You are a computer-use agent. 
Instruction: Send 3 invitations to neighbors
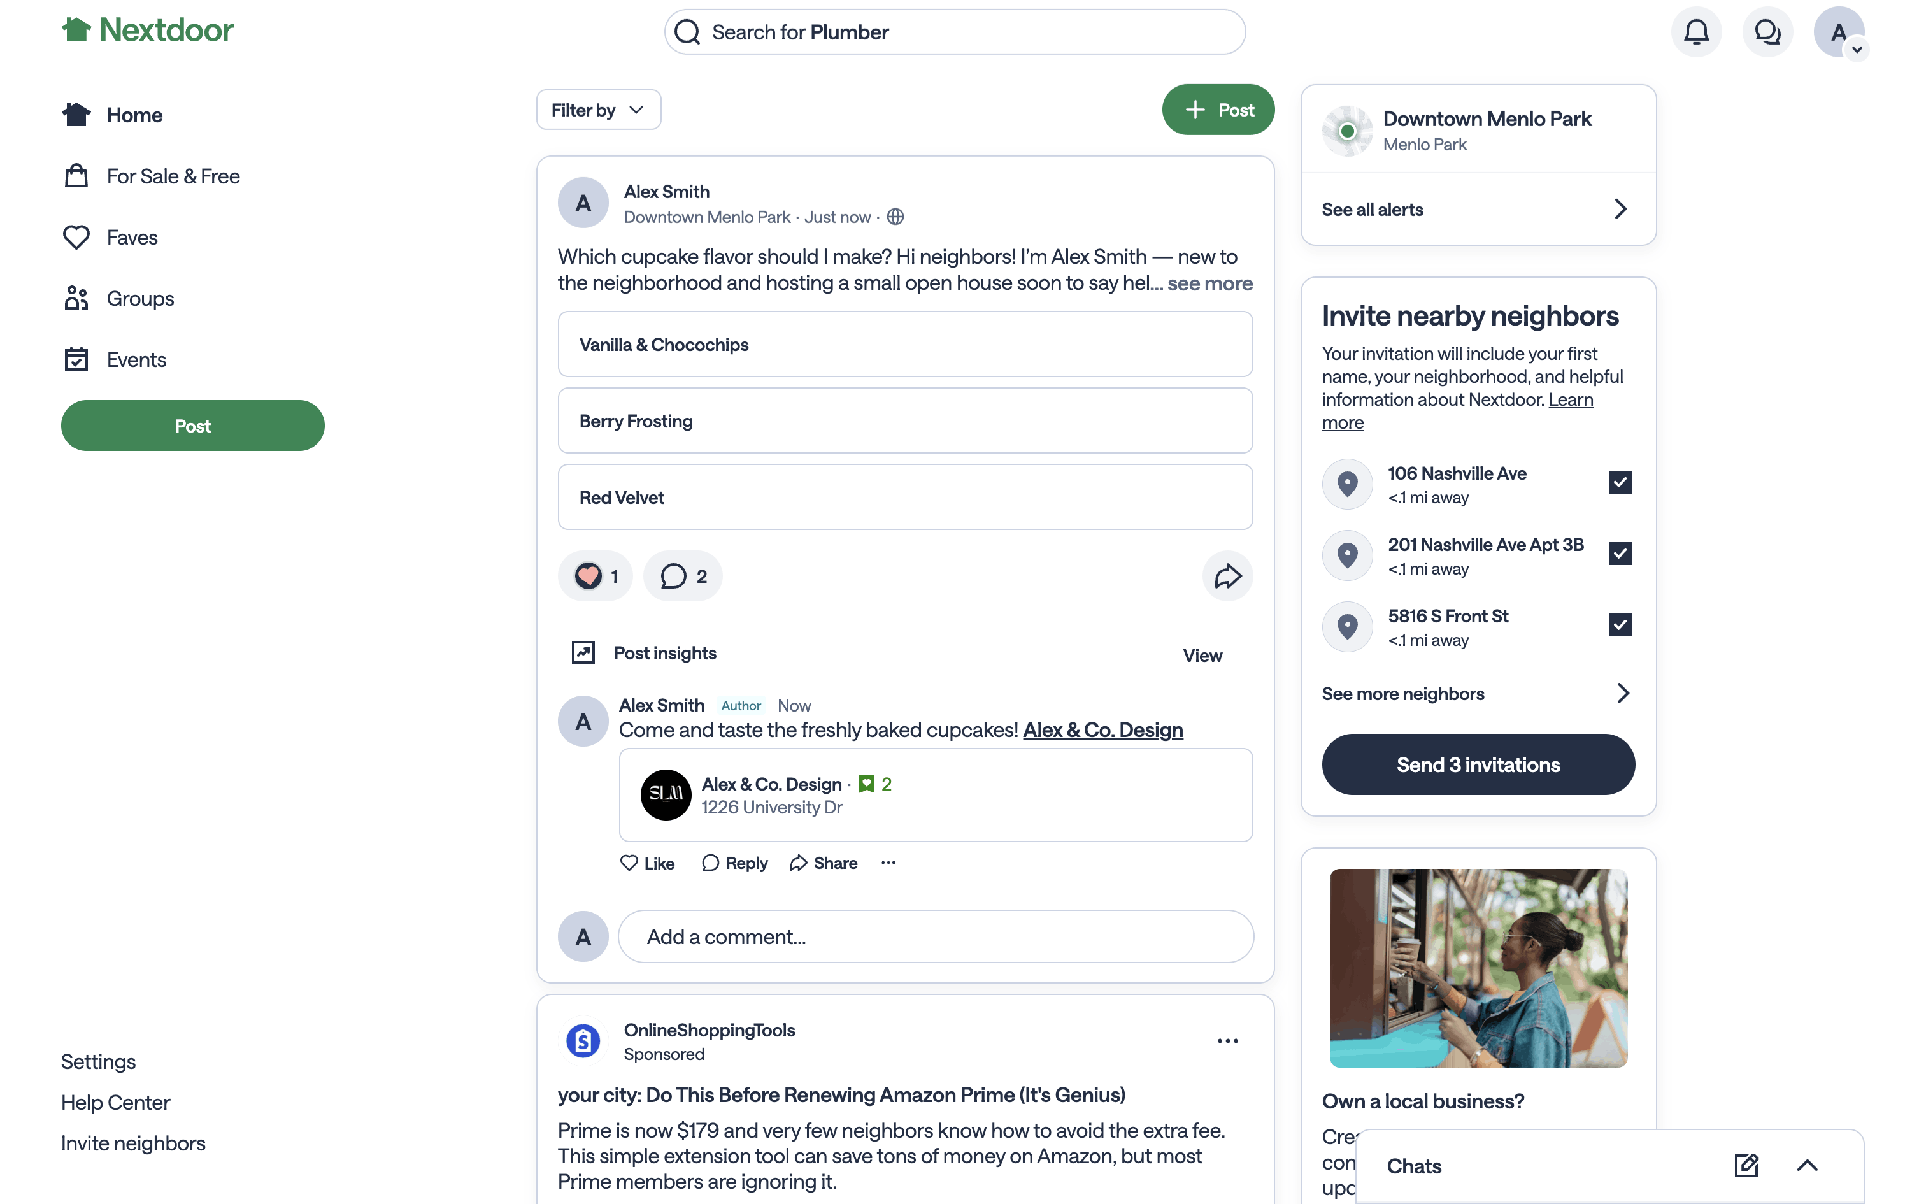coord(1478,764)
